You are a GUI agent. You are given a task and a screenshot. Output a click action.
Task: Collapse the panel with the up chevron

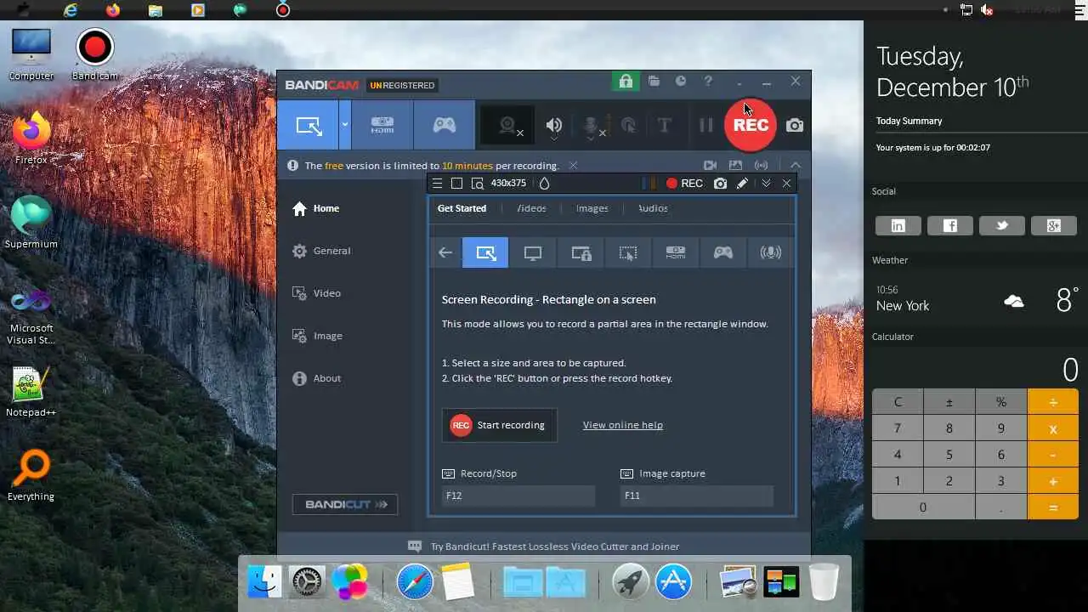795,166
